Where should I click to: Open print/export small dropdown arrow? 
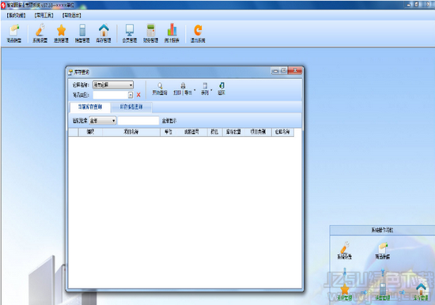click(x=195, y=91)
